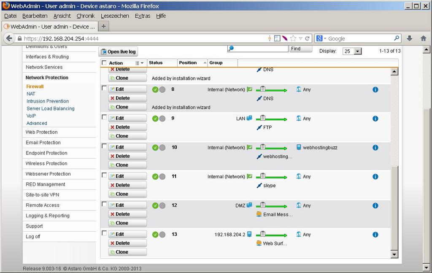Click the Firefox home icon
The image size is (432, 273).
tap(423, 38)
